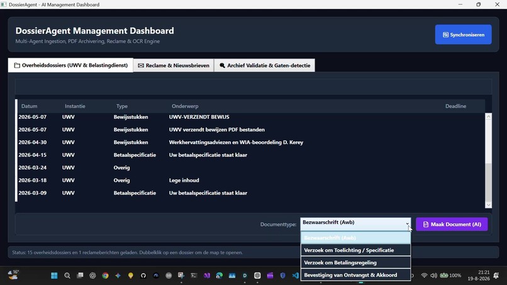
Task: Open the purple folder-like taskbar app
Action: coord(270,276)
